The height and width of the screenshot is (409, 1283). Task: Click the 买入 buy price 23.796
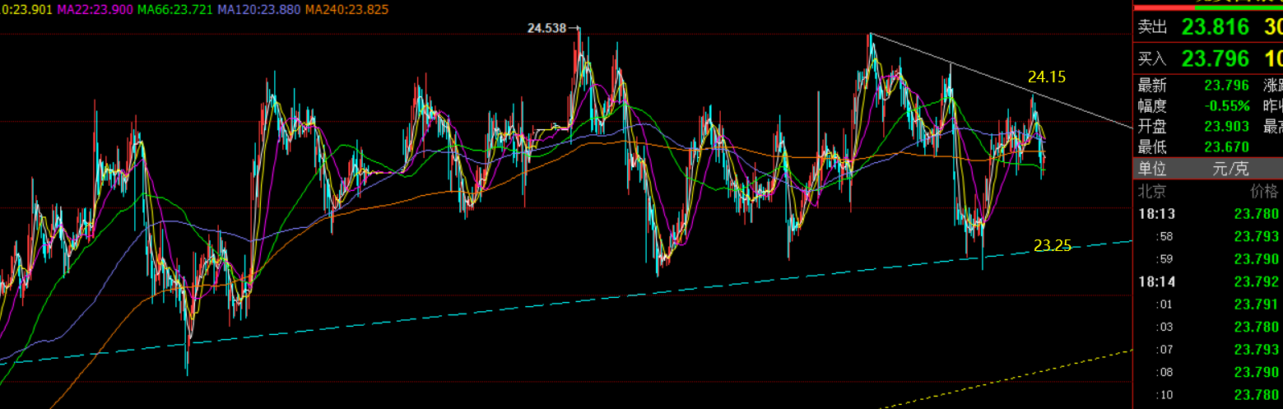1216,58
